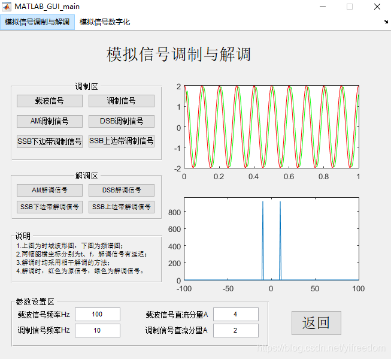The width and height of the screenshot is (391, 359).
Task: Open the 模拟信号调制与解调 menu
Action: click(37, 22)
